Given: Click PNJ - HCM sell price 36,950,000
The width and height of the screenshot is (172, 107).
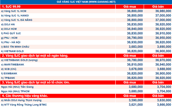Looking at the screenshot, I should coord(163,38).
